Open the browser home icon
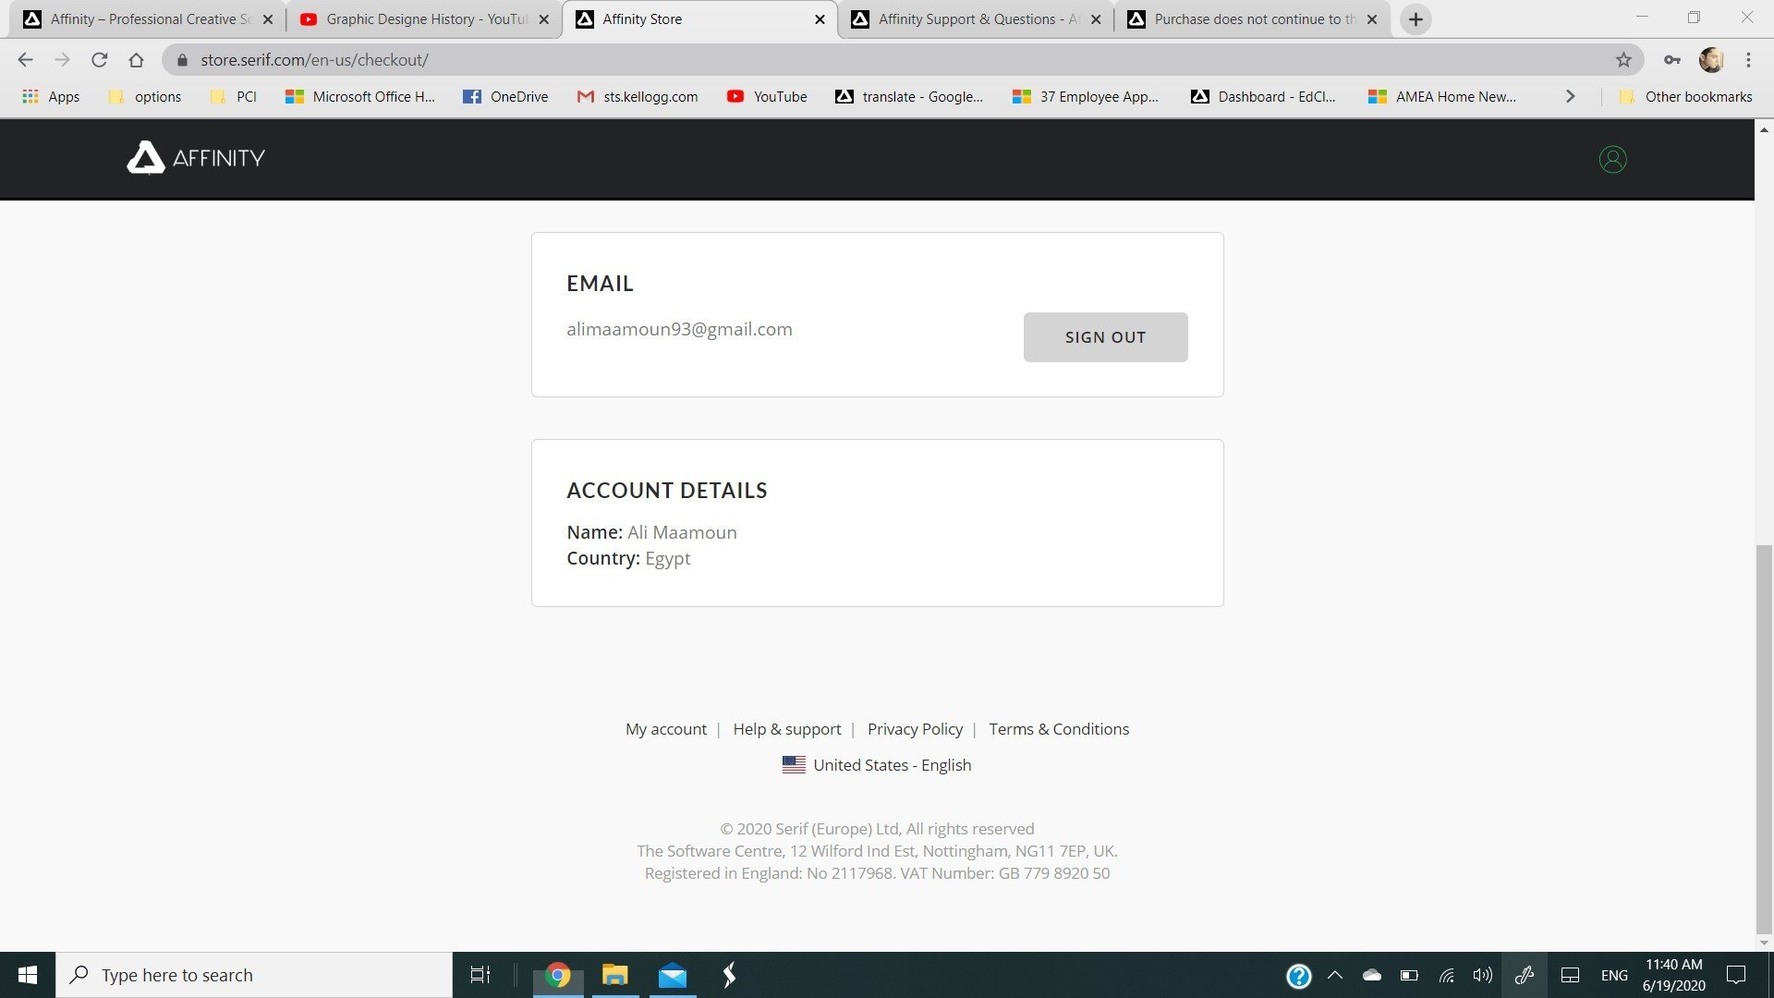 coord(137,60)
